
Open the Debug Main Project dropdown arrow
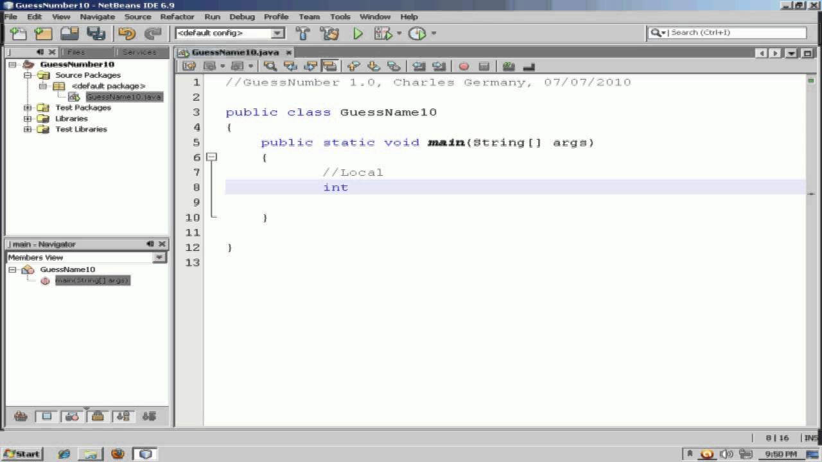pyautogui.click(x=399, y=33)
